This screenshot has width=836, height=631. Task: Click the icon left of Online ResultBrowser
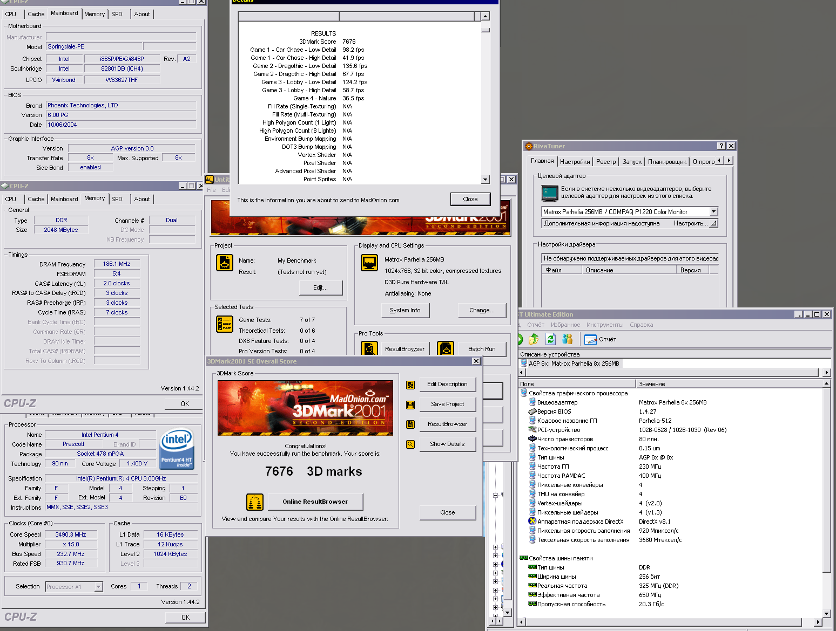[255, 502]
